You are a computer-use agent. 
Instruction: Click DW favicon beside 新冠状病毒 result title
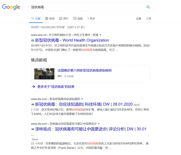click(x=33, y=104)
